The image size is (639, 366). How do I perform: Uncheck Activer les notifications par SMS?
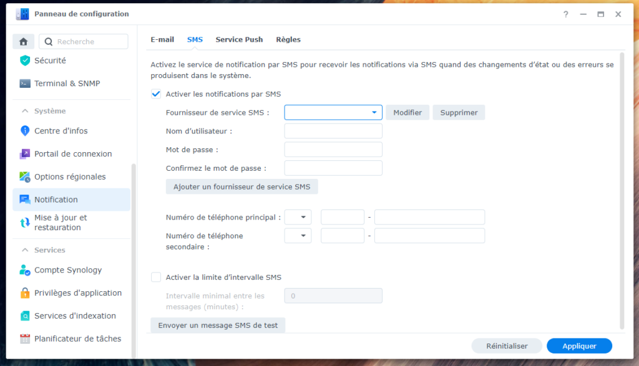tap(156, 94)
